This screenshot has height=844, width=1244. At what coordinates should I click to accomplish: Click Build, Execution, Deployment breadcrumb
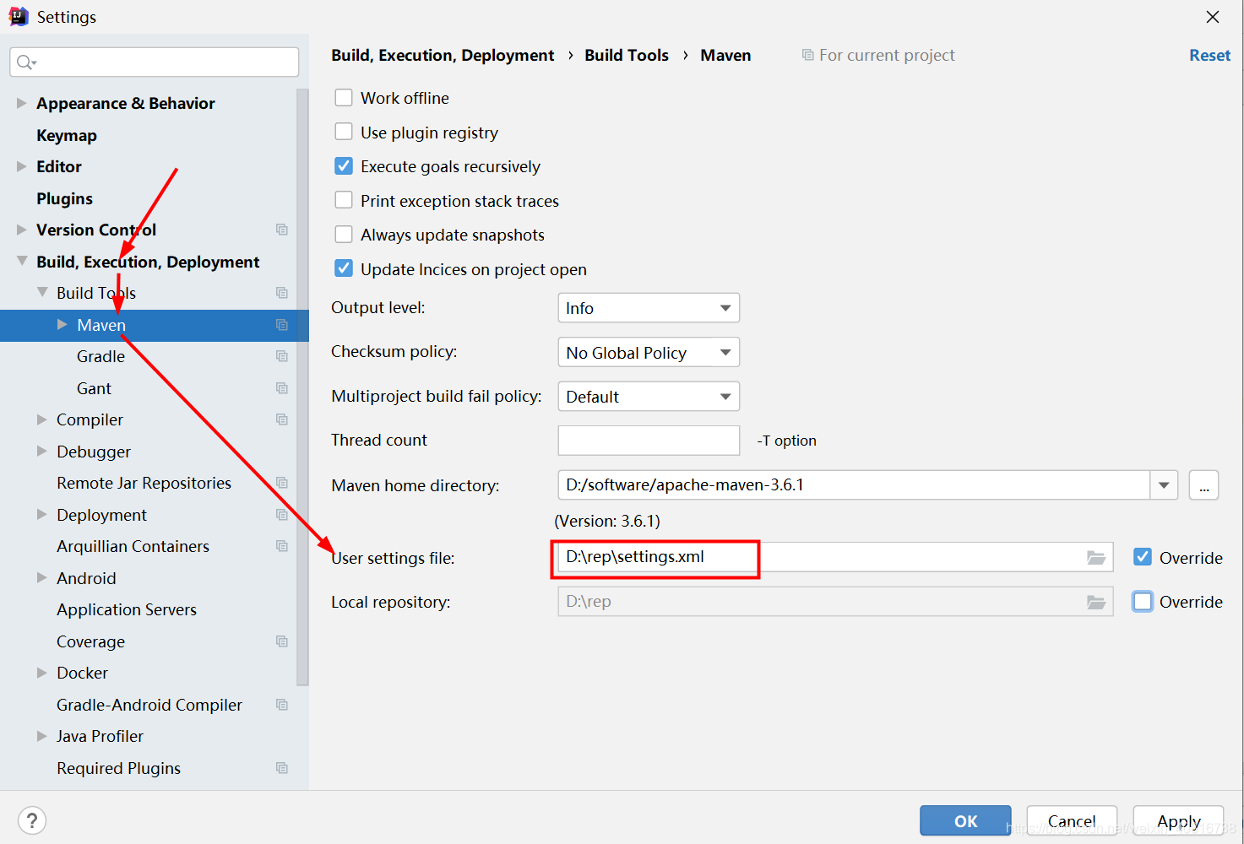tap(443, 55)
